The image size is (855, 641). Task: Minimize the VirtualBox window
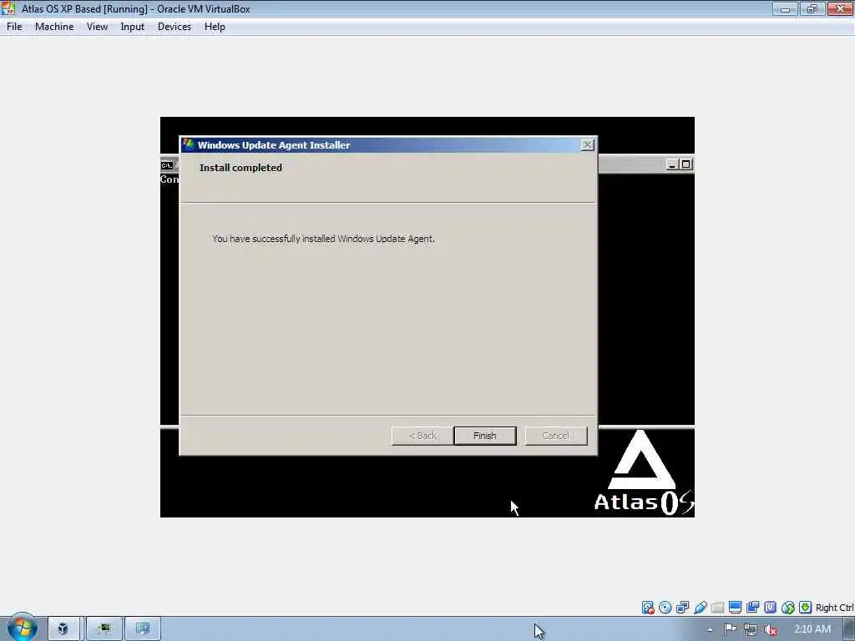[x=785, y=8]
